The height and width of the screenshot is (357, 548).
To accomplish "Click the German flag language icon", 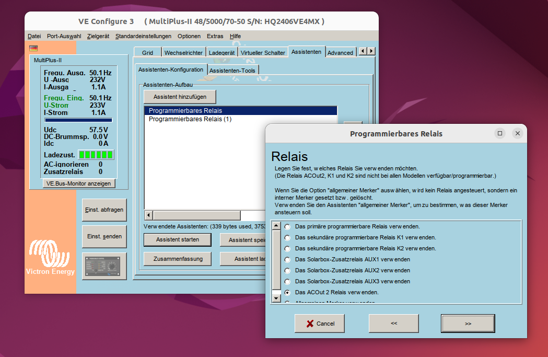I will pyautogui.click(x=33, y=48).
